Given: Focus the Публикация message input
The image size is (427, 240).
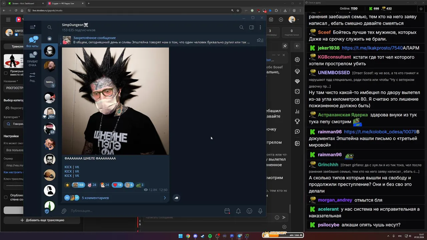Looking at the screenshot, I should [x=145, y=211].
